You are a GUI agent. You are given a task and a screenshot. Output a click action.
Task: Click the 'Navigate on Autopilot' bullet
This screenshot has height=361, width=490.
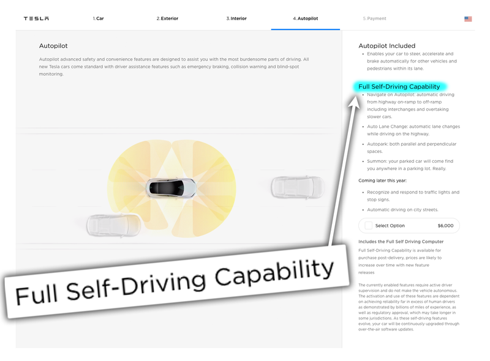pyautogui.click(x=410, y=106)
